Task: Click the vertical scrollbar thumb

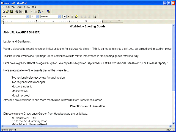Action: click(x=174, y=59)
